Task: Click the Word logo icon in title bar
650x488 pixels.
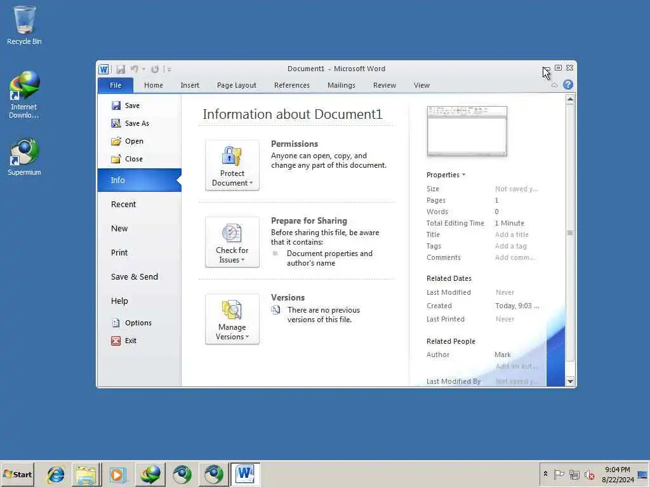Action: pos(103,69)
